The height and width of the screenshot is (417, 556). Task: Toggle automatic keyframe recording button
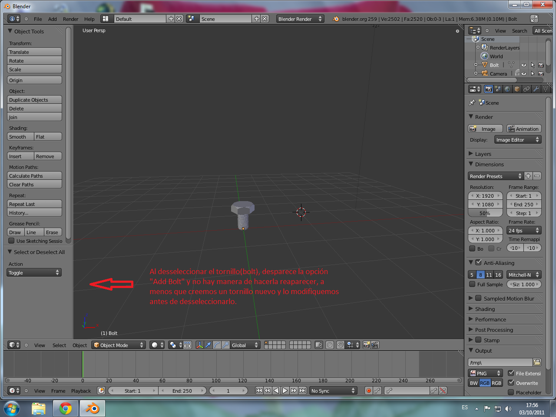(x=369, y=391)
